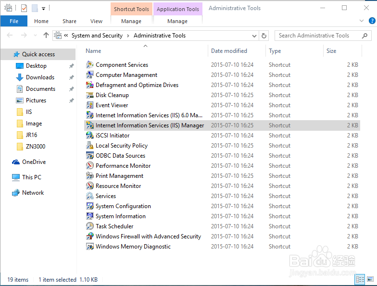Screen dimensions: 377x286
Task: Select the Disk Cleanup icon
Action: point(89,95)
